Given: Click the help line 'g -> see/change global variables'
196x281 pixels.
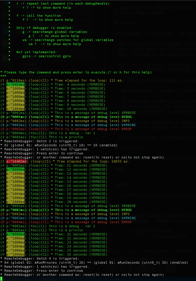Looking at the screenshot, I should [55, 32].
